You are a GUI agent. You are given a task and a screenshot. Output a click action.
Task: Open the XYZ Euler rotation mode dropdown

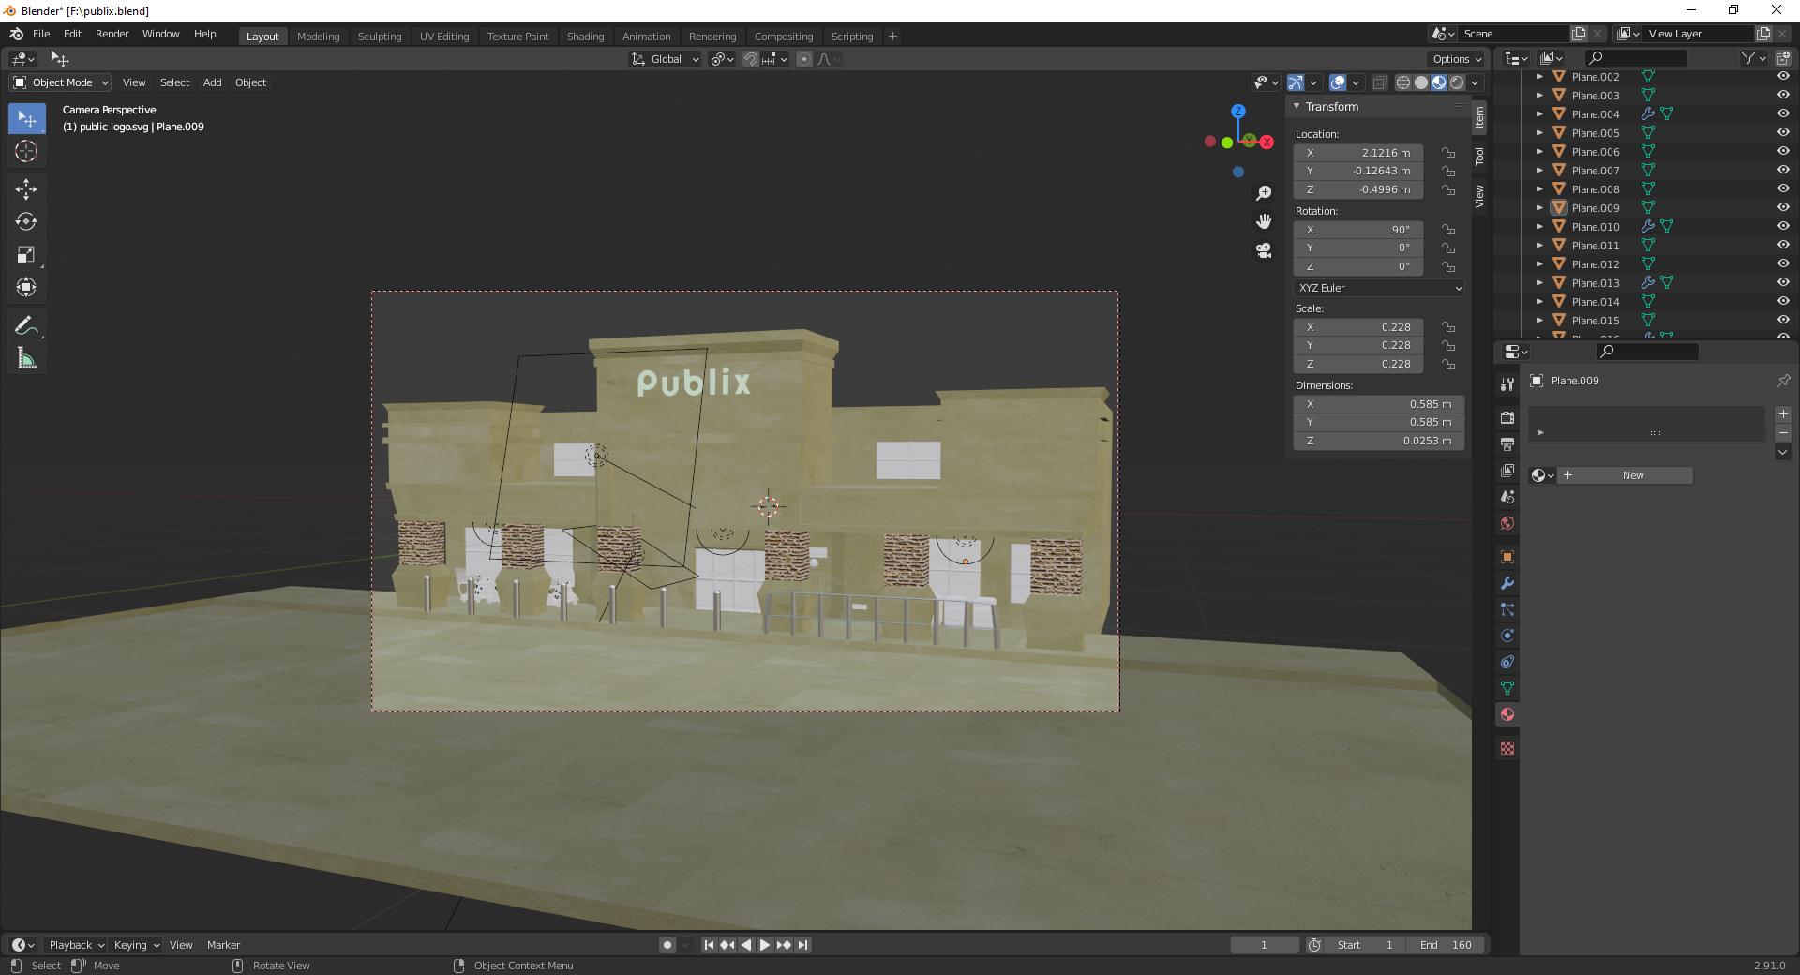(x=1379, y=288)
